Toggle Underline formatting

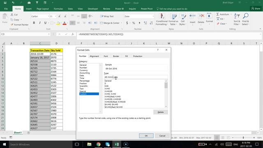[x=45, y=23]
